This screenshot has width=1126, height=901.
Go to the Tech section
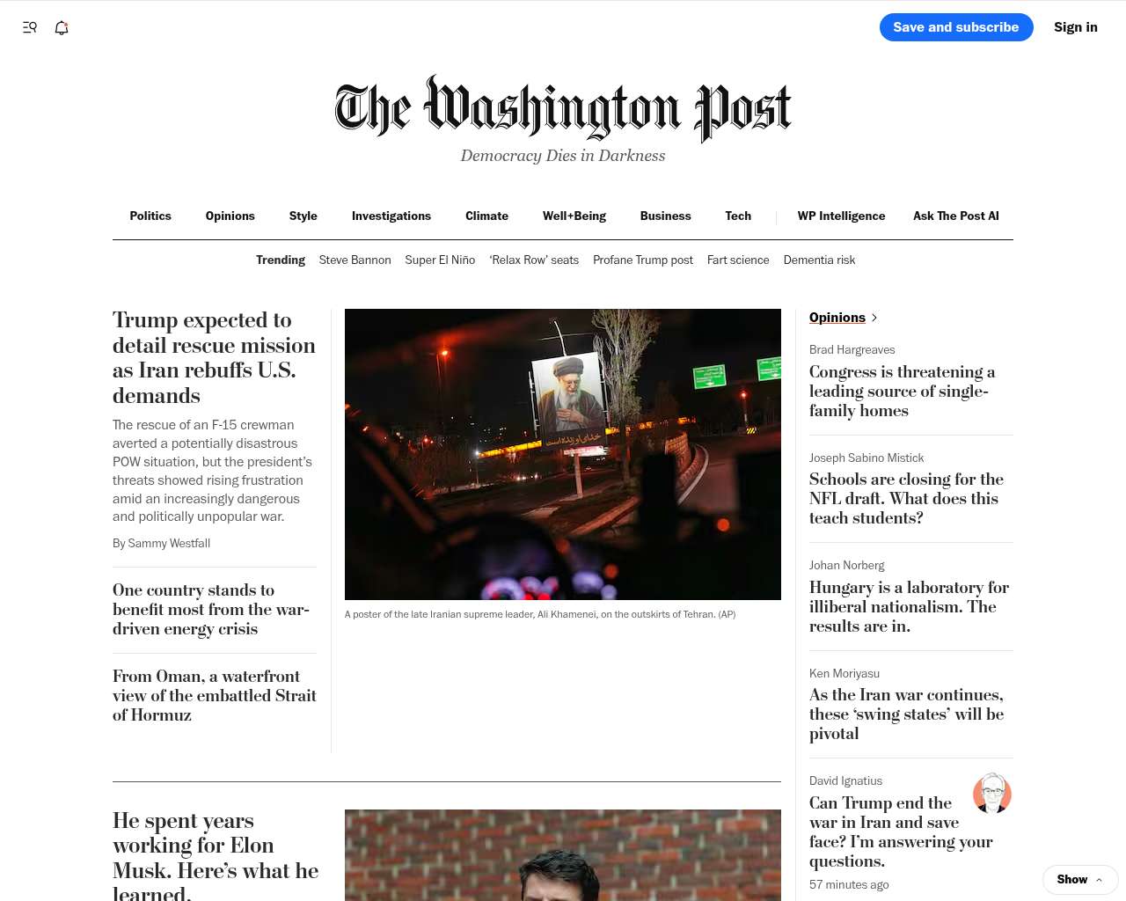coord(738,216)
